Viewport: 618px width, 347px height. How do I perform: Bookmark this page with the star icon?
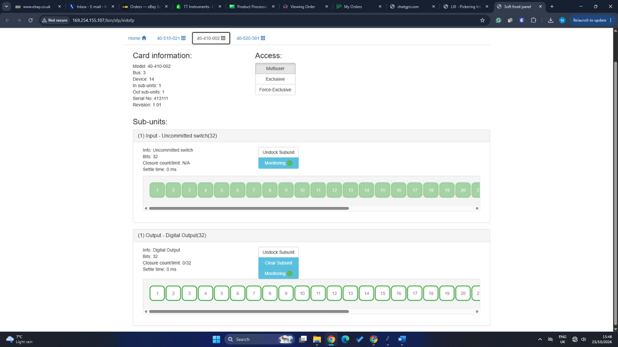483,20
